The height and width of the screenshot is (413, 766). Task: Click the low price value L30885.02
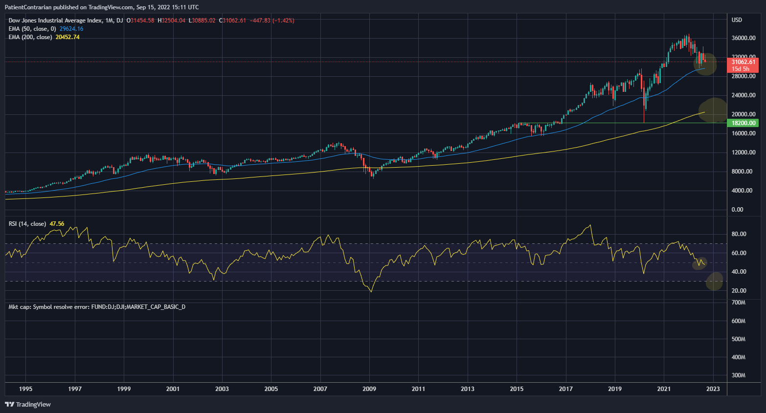pos(202,21)
